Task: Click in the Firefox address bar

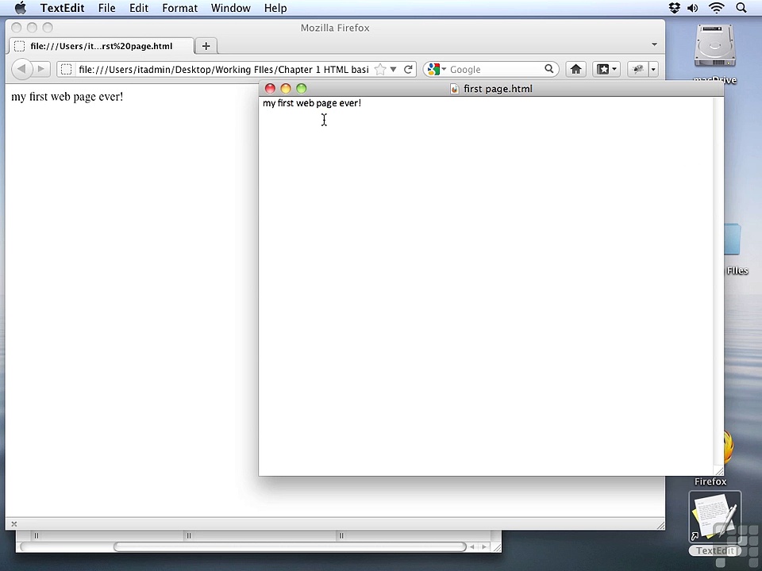Action: [224, 70]
